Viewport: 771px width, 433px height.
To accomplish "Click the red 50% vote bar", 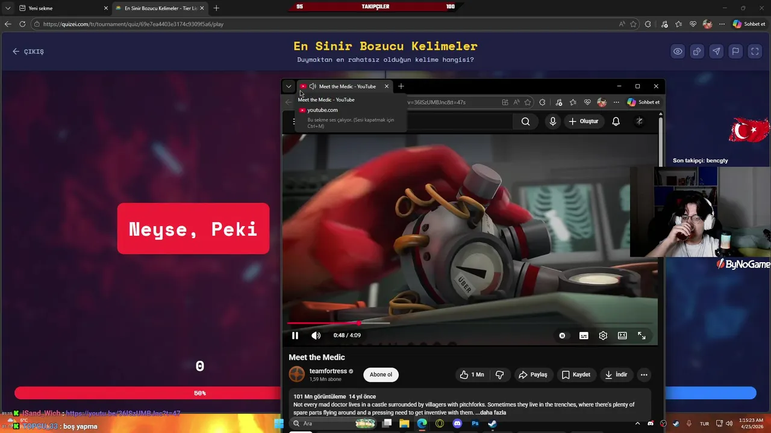I will pyautogui.click(x=148, y=393).
